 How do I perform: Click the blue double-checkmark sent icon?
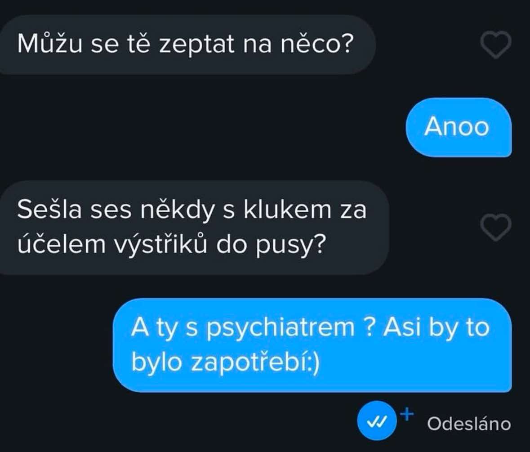click(x=377, y=421)
